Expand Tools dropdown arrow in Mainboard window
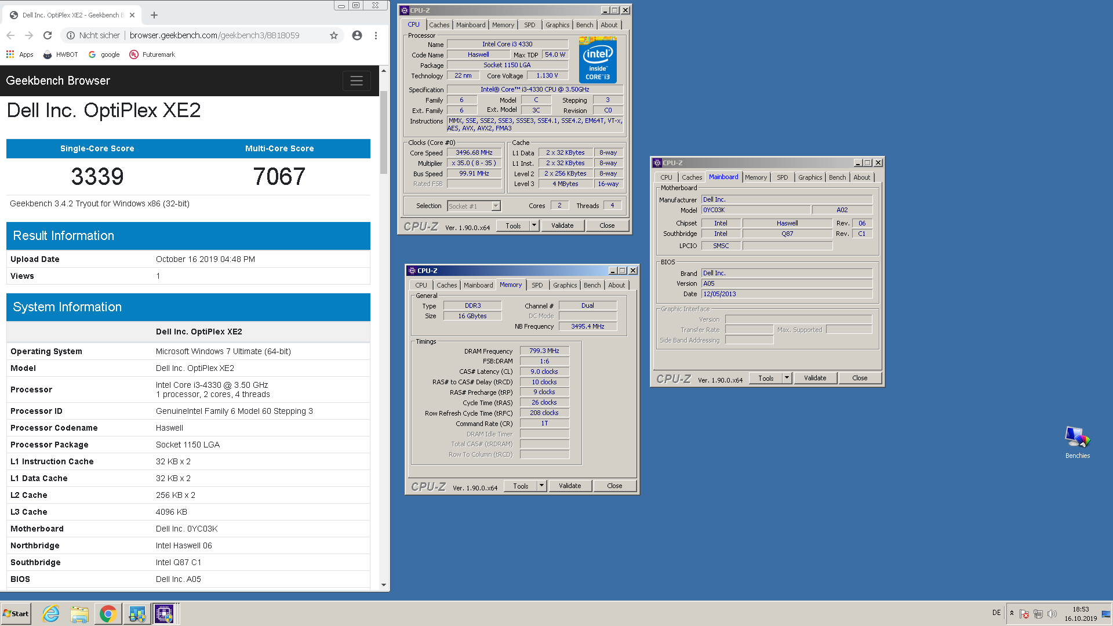The height and width of the screenshot is (626, 1113). pos(787,378)
